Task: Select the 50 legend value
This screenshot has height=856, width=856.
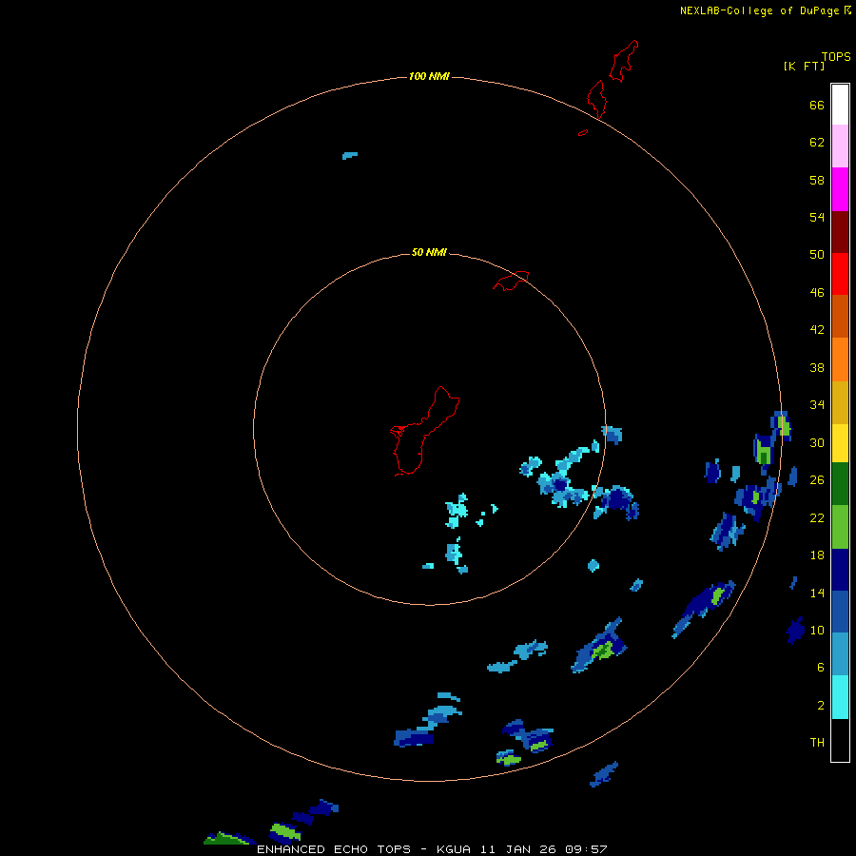Action: point(817,254)
